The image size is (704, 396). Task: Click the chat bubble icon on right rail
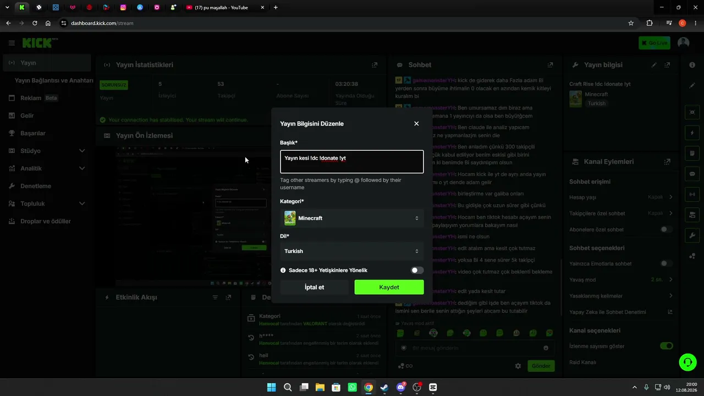(x=692, y=174)
